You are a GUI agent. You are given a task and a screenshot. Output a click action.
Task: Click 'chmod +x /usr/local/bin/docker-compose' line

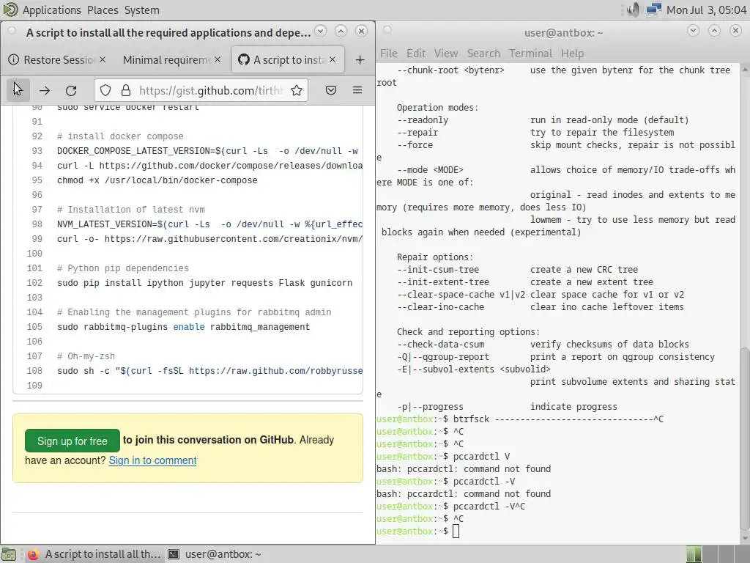[157, 180]
